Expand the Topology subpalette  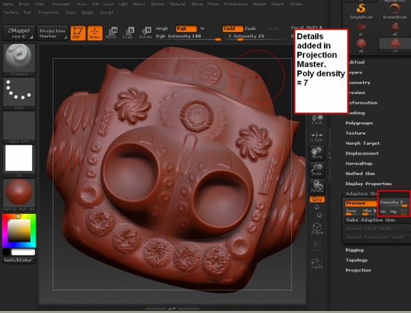pos(356,260)
